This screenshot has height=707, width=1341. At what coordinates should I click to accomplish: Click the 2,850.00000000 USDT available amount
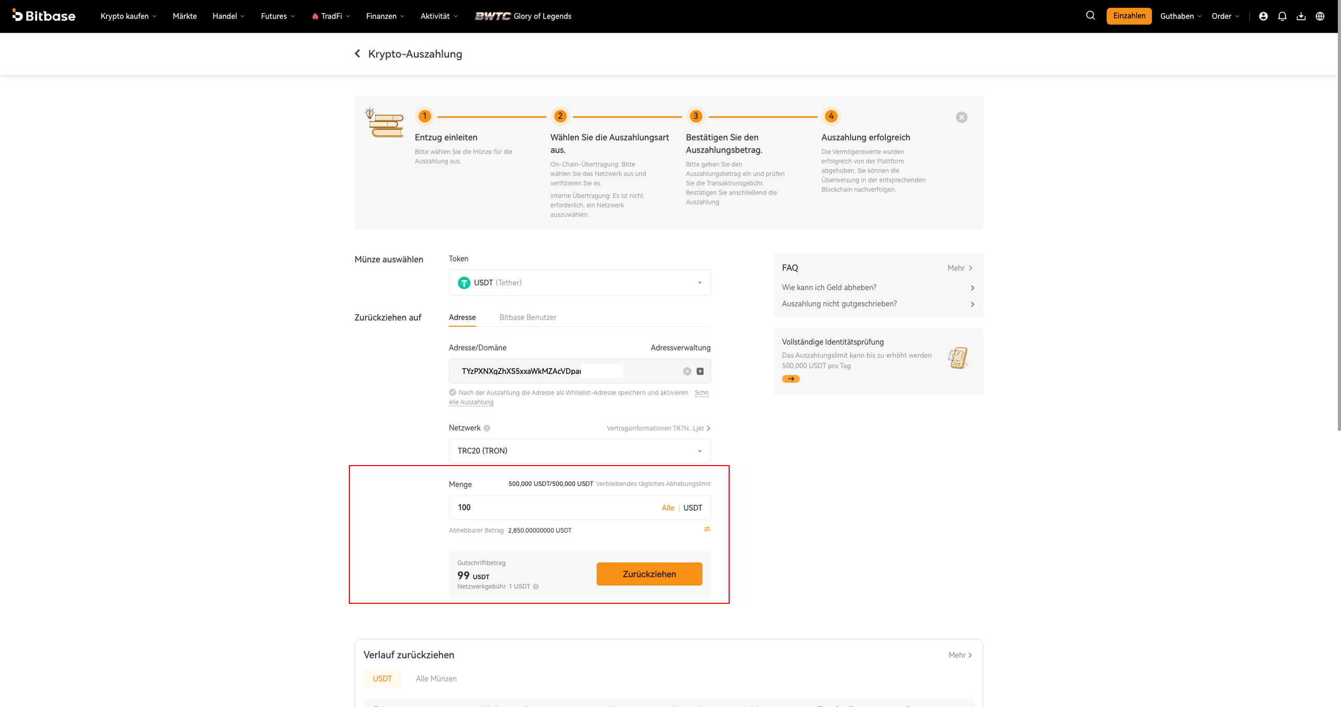click(x=540, y=531)
